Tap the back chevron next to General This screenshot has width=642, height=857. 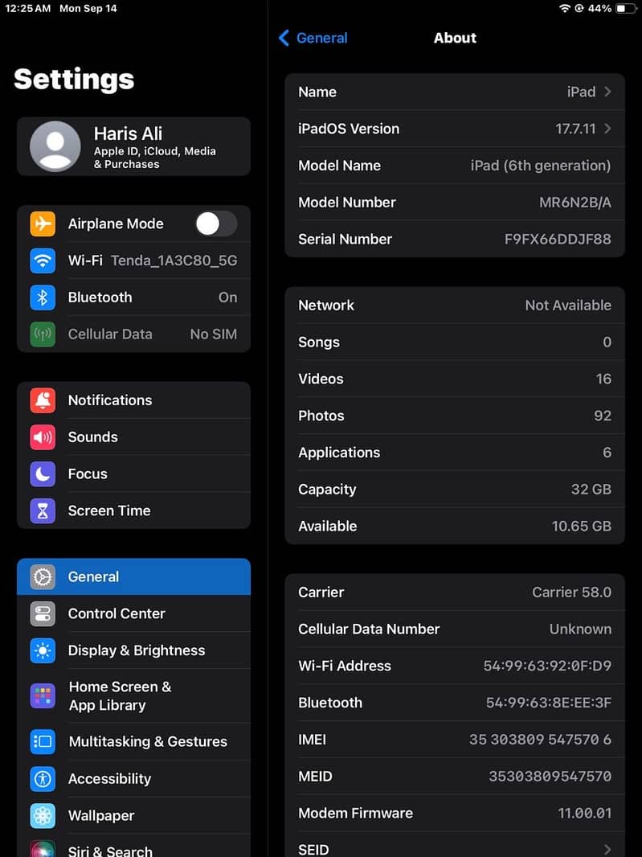click(x=284, y=38)
